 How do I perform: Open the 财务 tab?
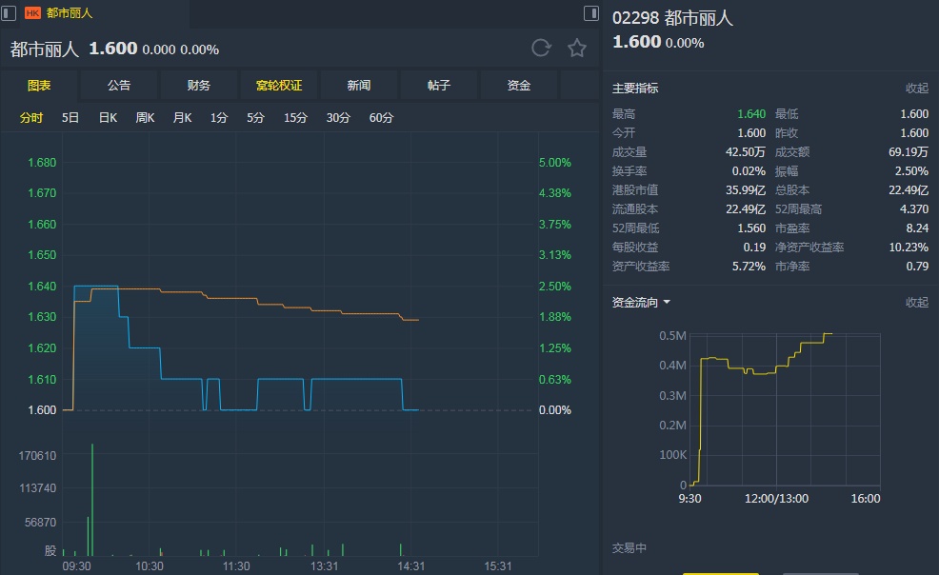tap(198, 86)
